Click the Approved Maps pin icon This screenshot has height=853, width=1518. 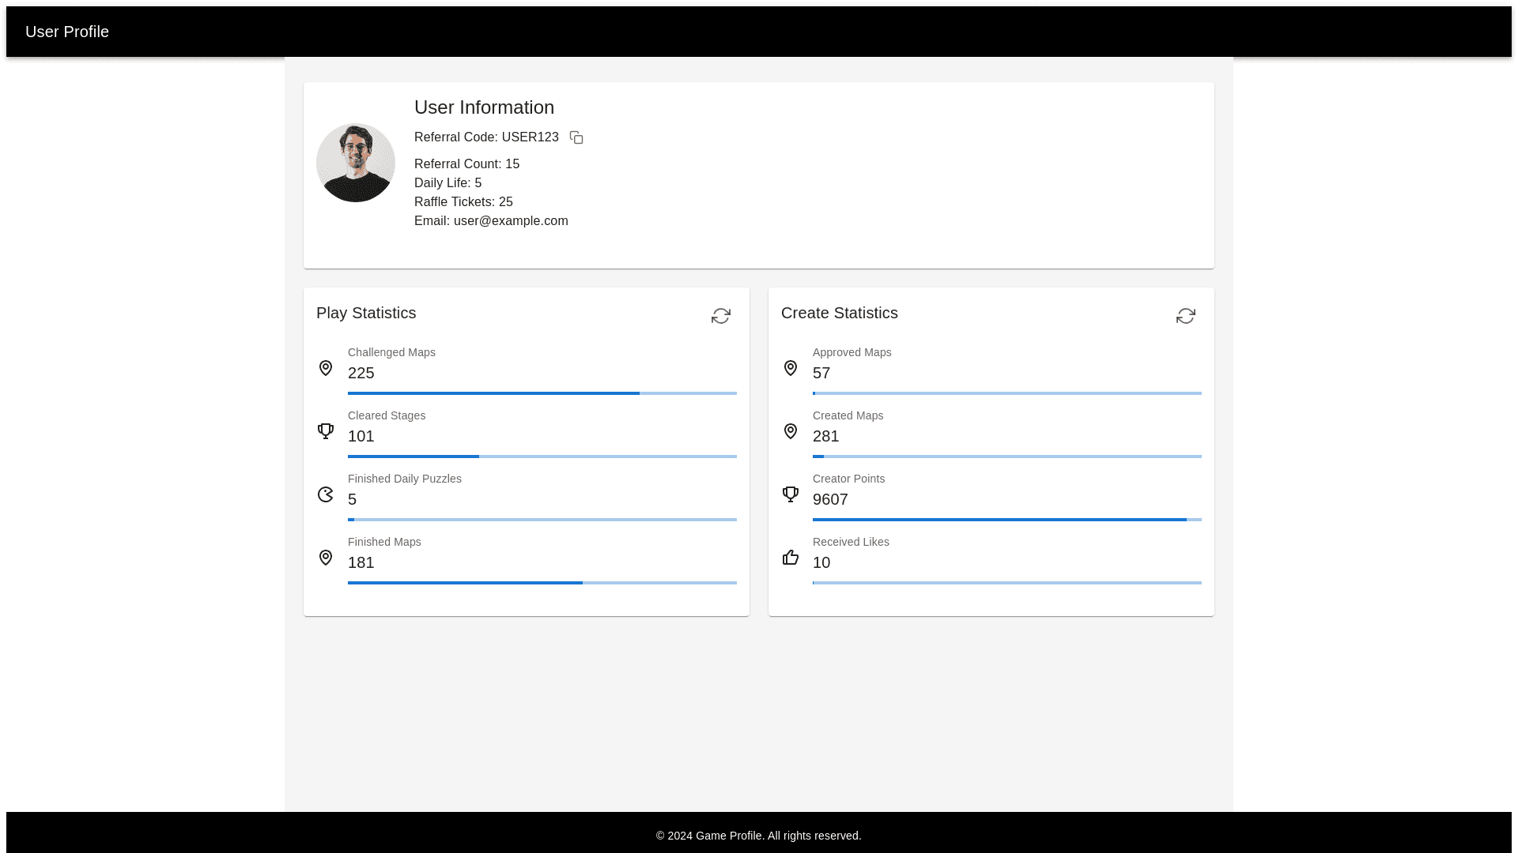coord(791,368)
